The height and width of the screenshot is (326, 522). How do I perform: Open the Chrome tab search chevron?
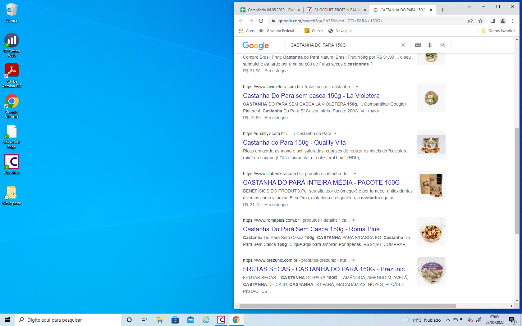[x=469, y=7]
